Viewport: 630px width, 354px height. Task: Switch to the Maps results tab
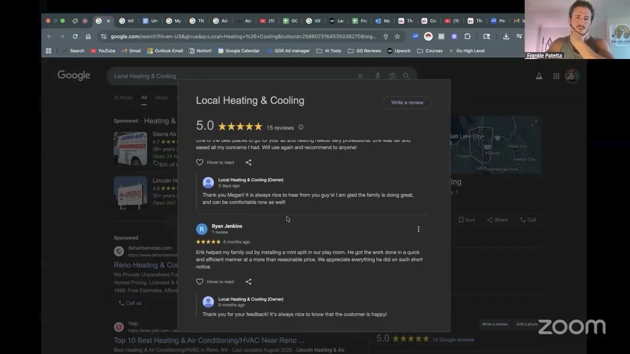point(161,97)
